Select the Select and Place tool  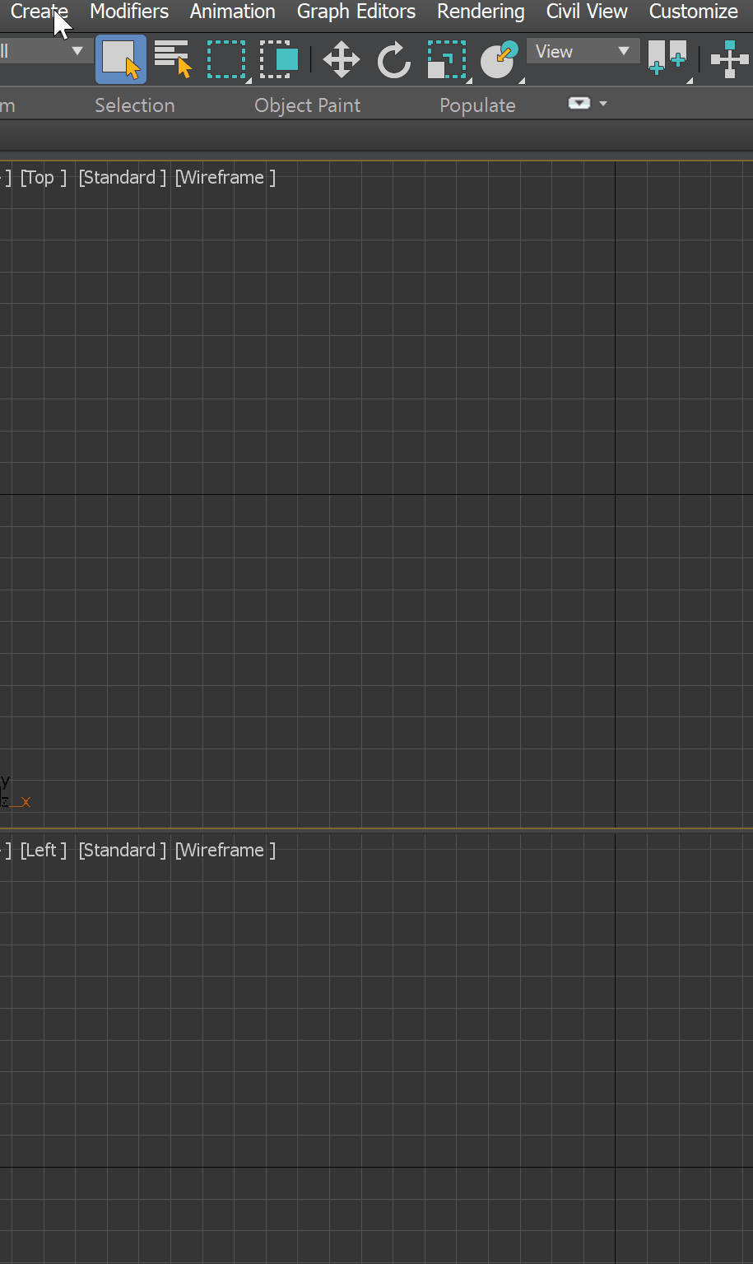499,58
